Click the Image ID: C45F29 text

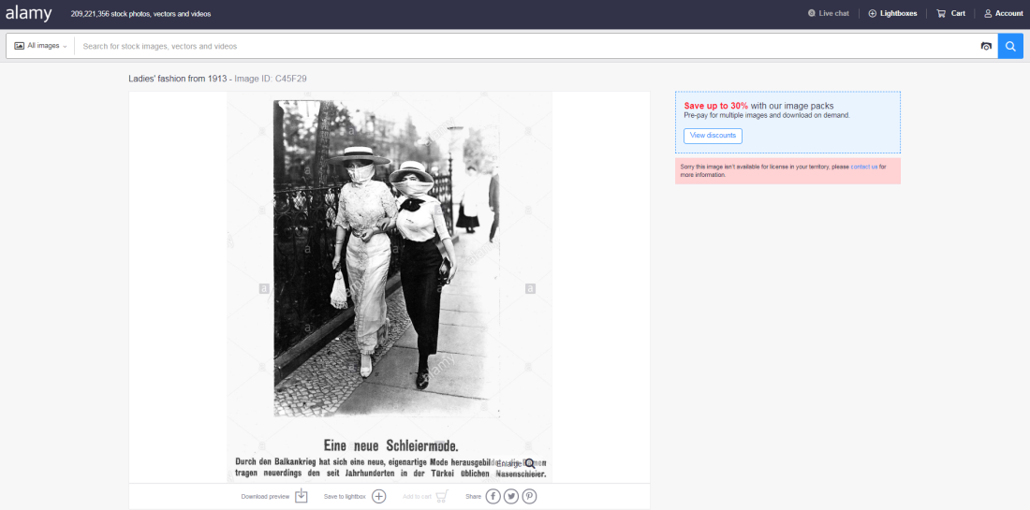point(271,79)
